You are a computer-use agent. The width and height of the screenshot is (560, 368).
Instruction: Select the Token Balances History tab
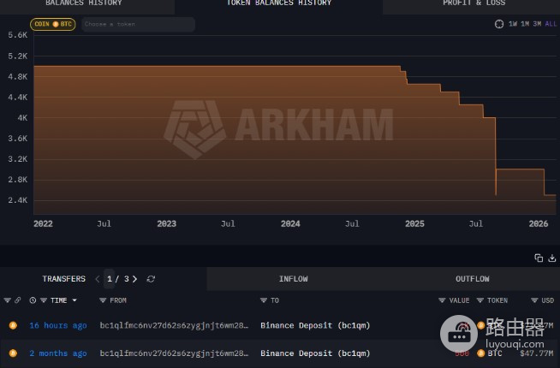pyautogui.click(x=278, y=4)
